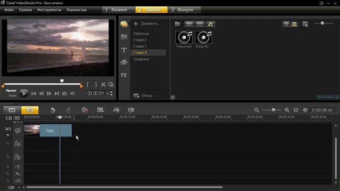Switch to Storyboard view

12,110
